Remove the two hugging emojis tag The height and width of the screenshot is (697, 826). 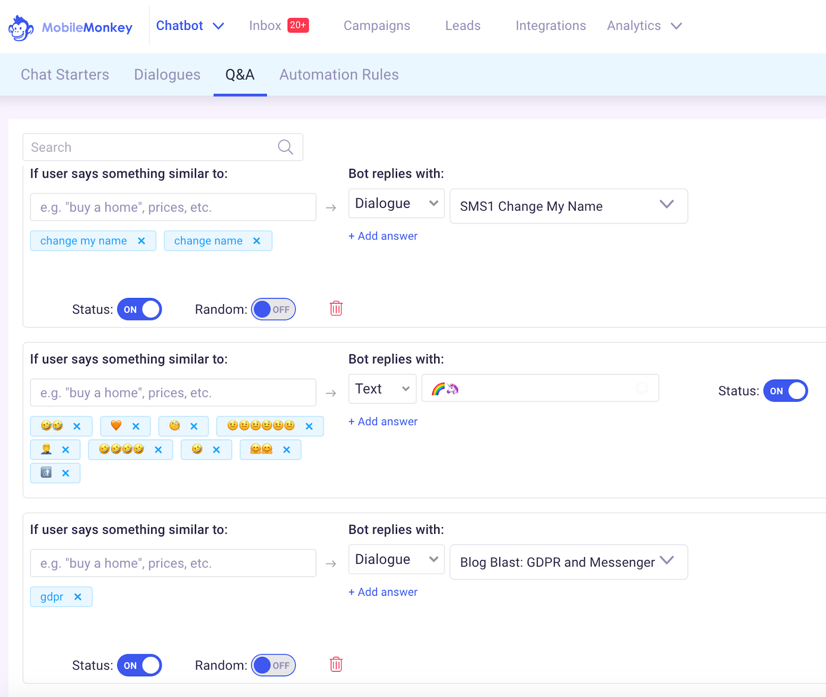287,450
